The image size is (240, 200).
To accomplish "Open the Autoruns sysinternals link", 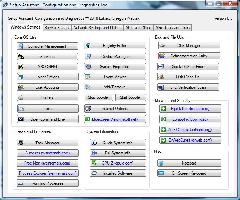I will pyautogui.click(x=48, y=153).
